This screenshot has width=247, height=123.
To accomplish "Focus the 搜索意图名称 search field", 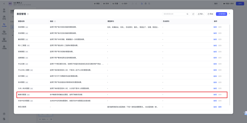I will 174,14.
